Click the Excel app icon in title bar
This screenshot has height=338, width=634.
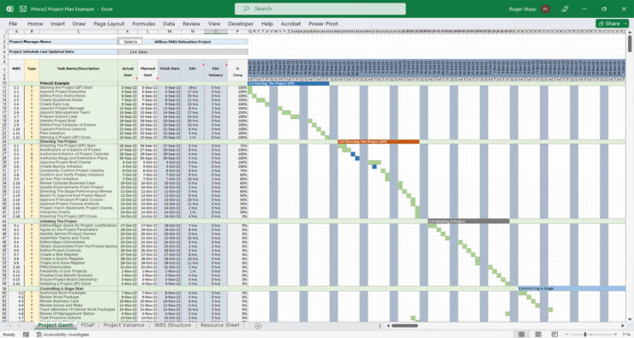[9, 9]
